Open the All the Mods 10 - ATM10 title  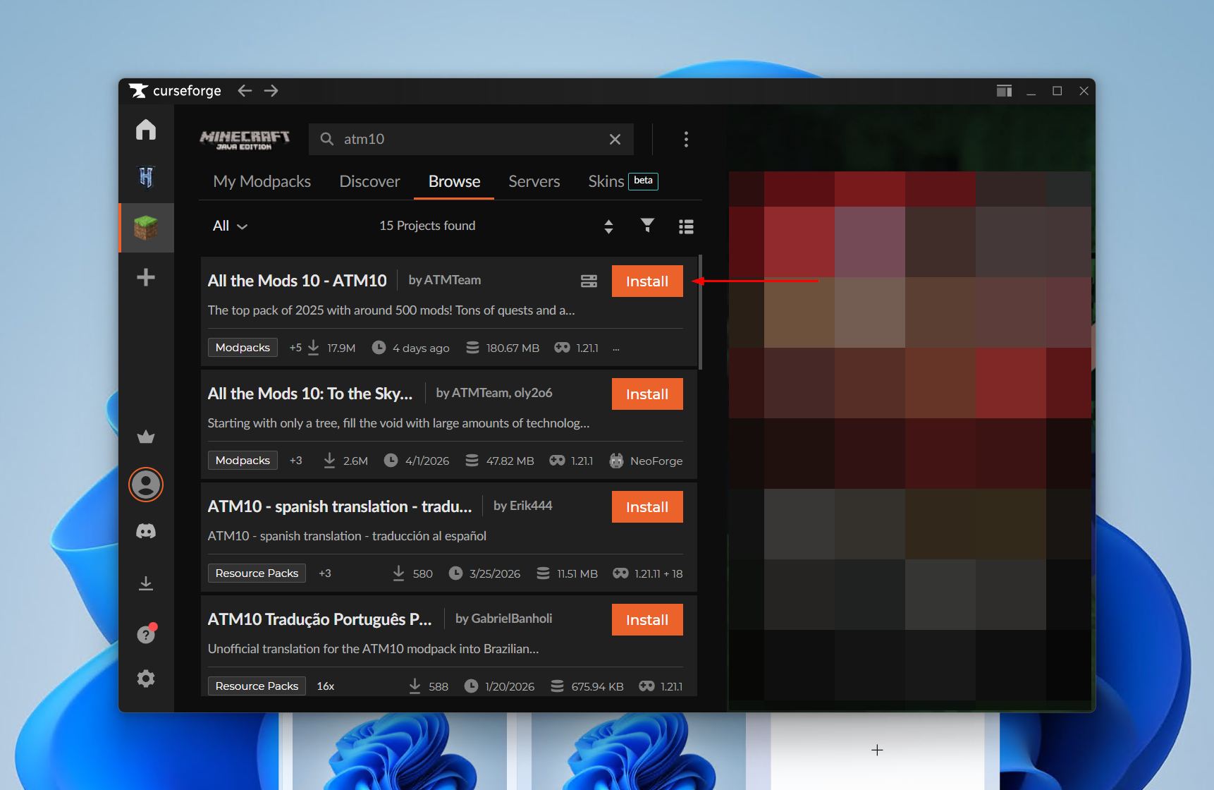pyautogui.click(x=297, y=281)
